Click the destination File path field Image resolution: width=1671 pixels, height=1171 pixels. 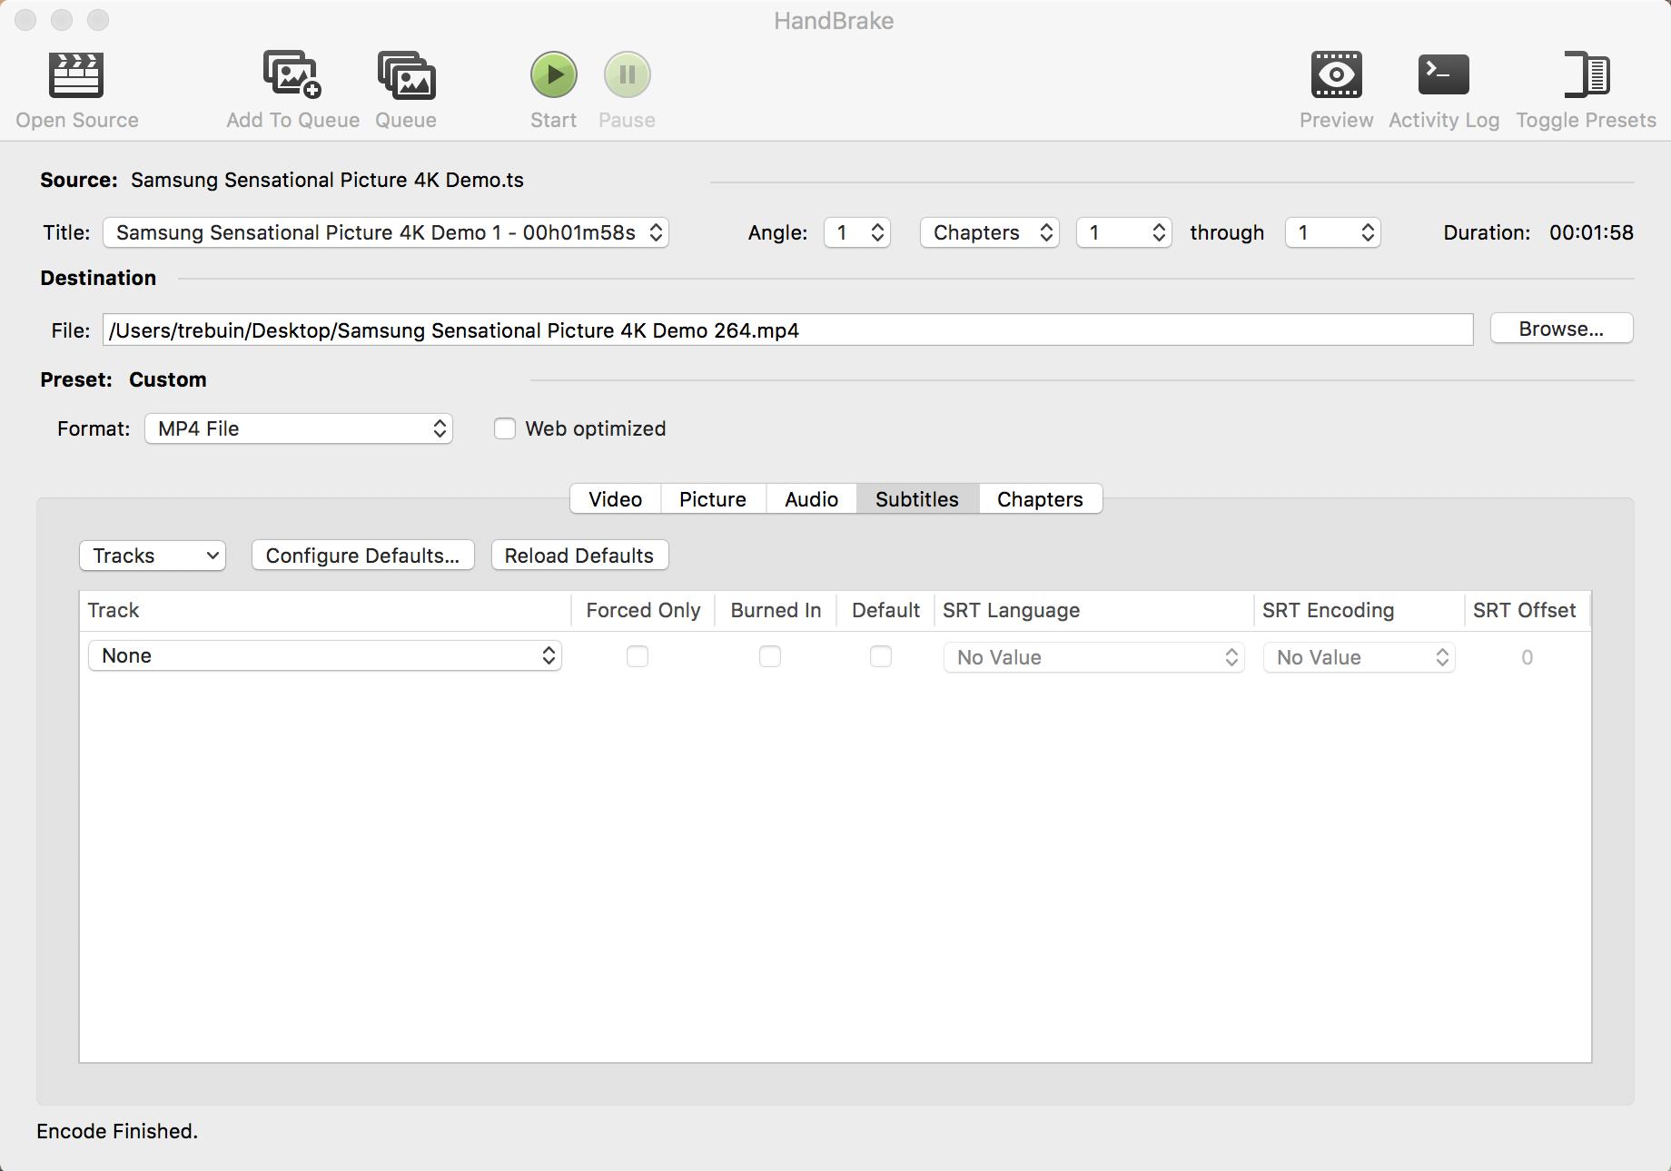click(x=787, y=330)
